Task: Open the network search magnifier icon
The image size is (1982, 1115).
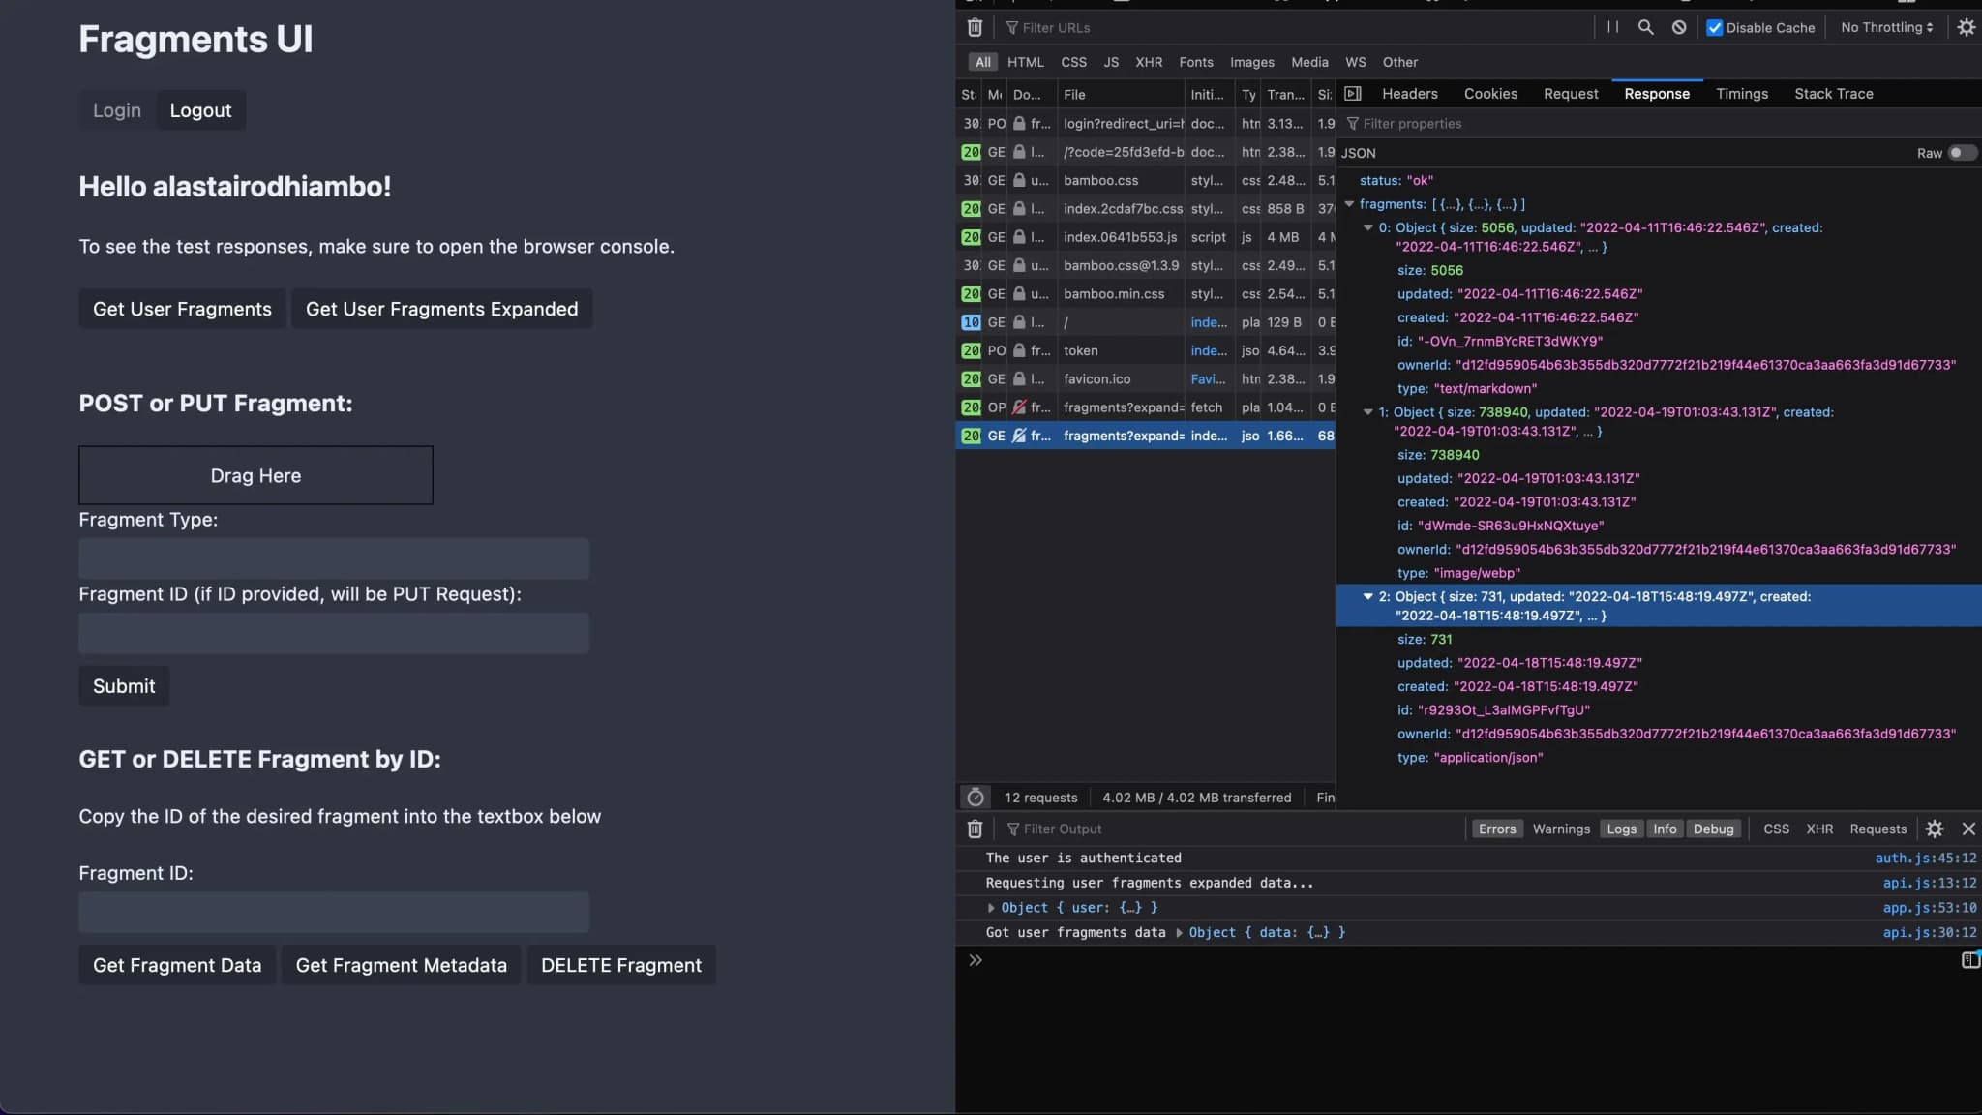Action: coord(1645,27)
